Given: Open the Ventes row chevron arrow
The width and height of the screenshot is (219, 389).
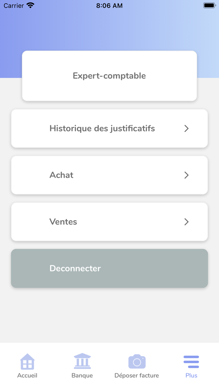Looking at the screenshot, I should [x=186, y=222].
